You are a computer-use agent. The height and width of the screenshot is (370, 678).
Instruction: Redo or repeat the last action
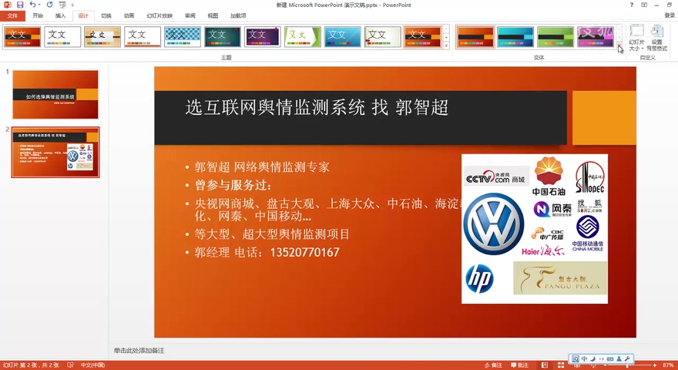click(49, 5)
